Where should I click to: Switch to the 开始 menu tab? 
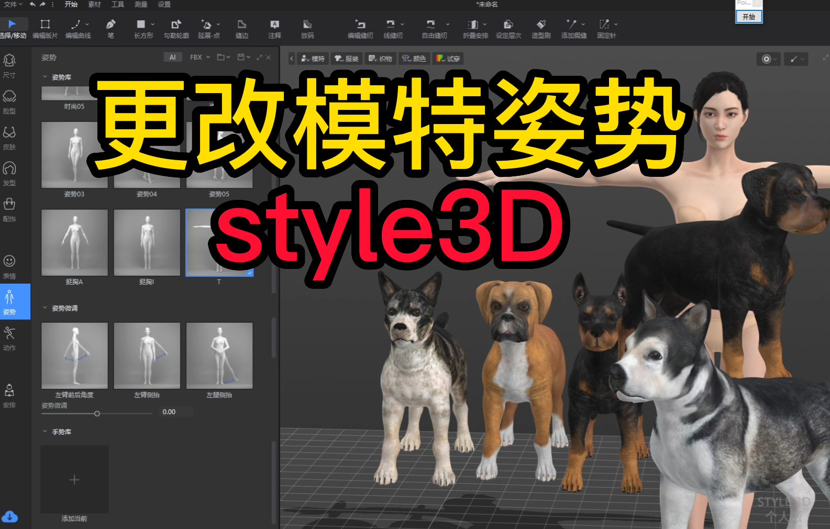click(x=71, y=4)
